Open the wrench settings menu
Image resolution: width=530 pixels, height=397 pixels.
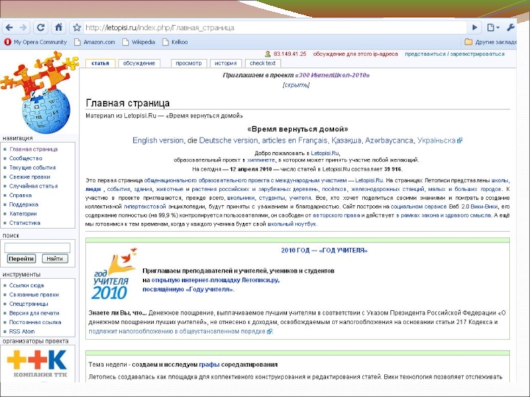click(x=510, y=28)
